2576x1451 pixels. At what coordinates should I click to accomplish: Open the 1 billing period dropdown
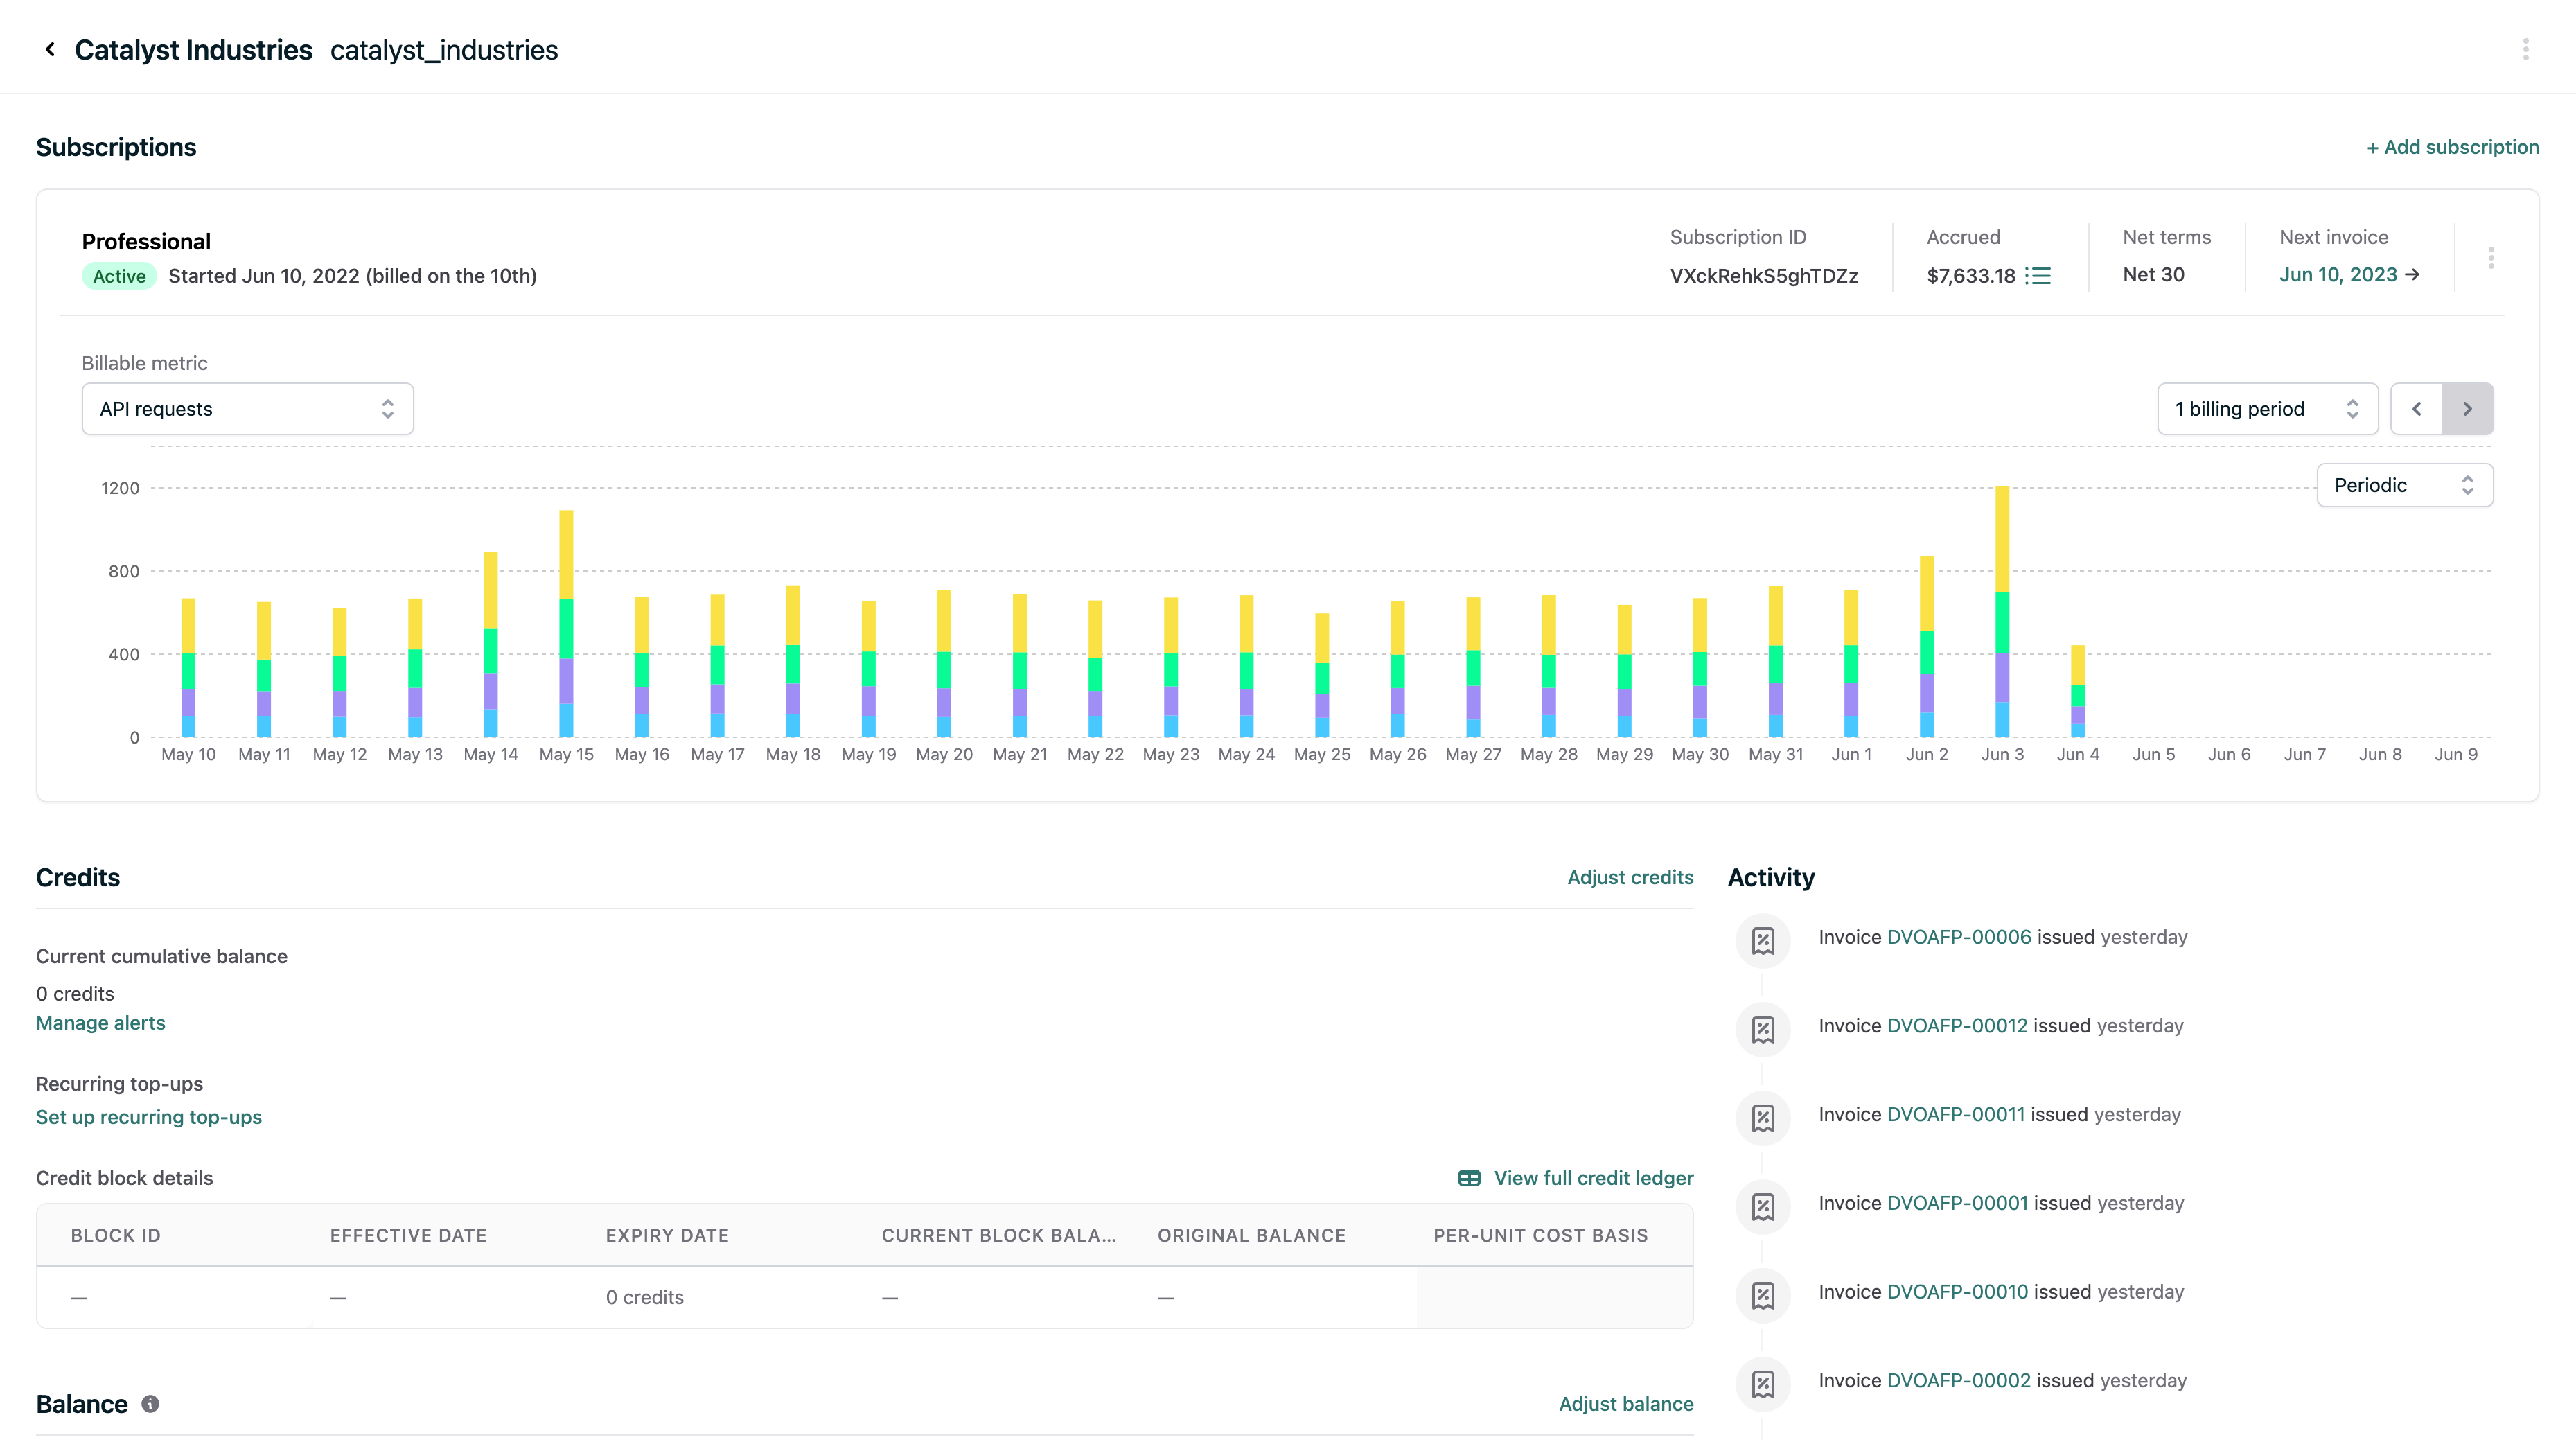(x=2266, y=408)
